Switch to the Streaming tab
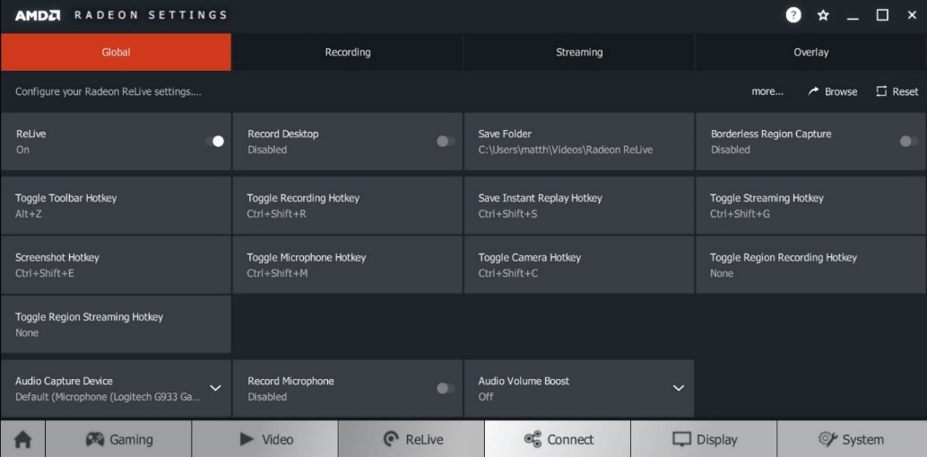Image resolution: width=927 pixels, height=457 pixels. tap(579, 52)
